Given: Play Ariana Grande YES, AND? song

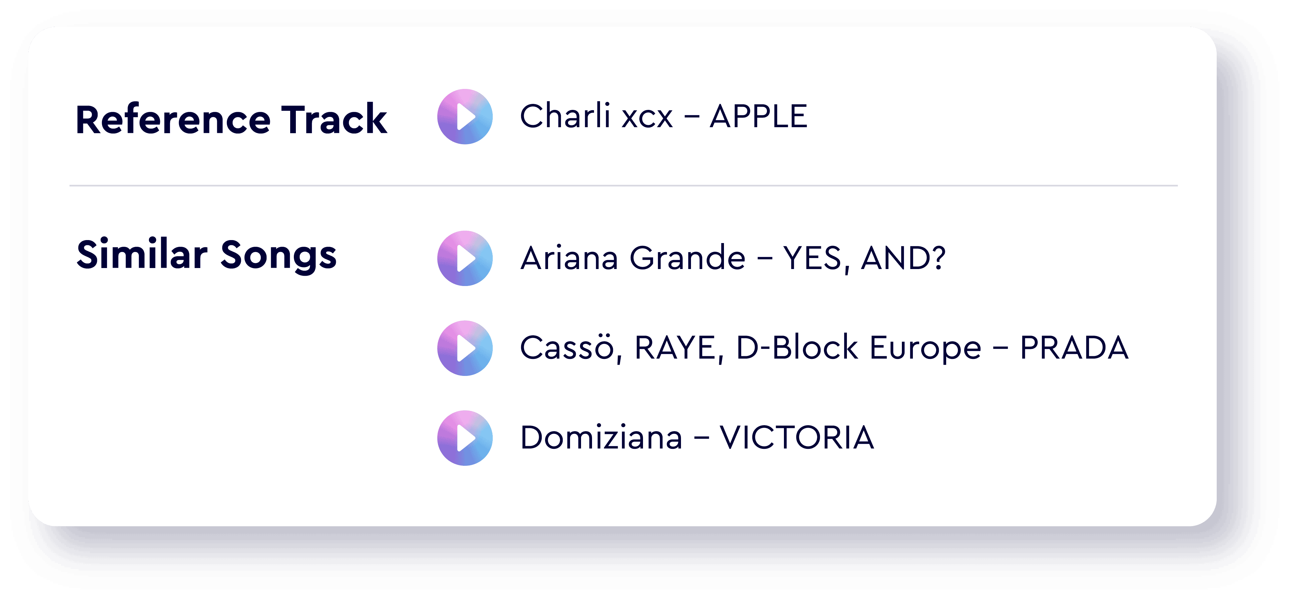Looking at the screenshot, I should pos(464,258).
